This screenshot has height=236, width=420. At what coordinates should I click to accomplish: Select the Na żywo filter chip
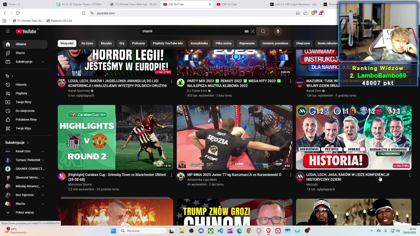click(87, 43)
